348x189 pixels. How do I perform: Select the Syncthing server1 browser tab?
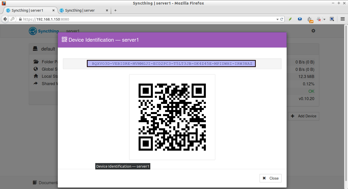click(x=28, y=10)
